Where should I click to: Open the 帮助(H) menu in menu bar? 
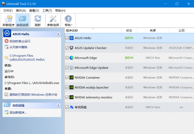pyautogui.click(x=60, y=11)
